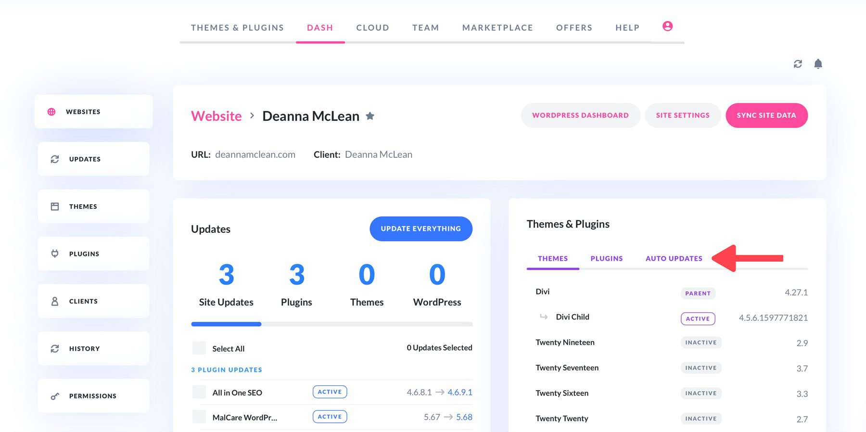Image resolution: width=866 pixels, height=432 pixels.
Task: Click the refresh sync icon near bell
Action: click(x=798, y=64)
